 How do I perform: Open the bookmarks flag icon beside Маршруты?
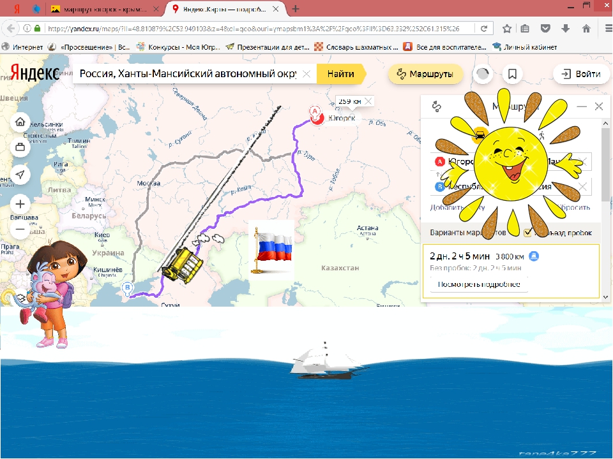click(512, 74)
